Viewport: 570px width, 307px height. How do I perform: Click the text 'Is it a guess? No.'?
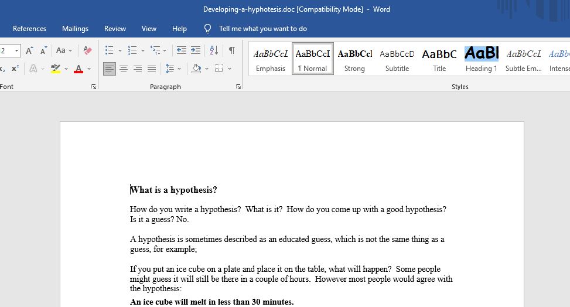pyautogui.click(x=159, y=219)
